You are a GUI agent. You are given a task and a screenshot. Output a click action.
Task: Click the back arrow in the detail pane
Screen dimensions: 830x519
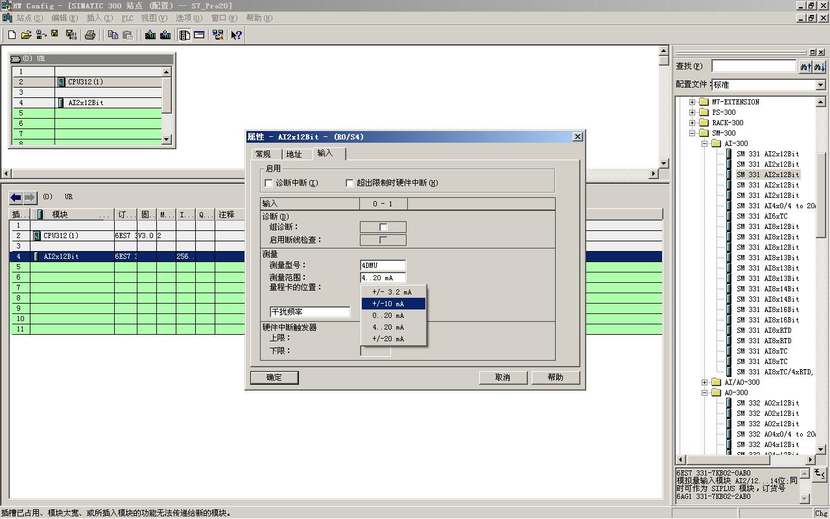pos(16,197)
